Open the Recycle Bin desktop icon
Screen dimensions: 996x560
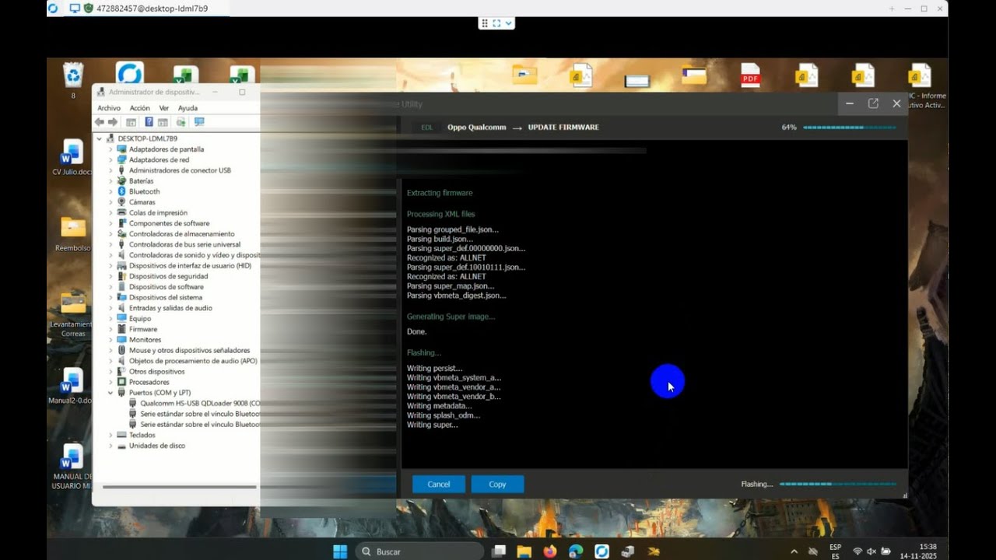click(x=73, y=75)
